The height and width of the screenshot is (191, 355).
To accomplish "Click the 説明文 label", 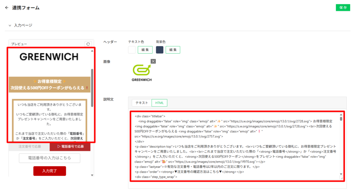I will (x=109, y=99).
